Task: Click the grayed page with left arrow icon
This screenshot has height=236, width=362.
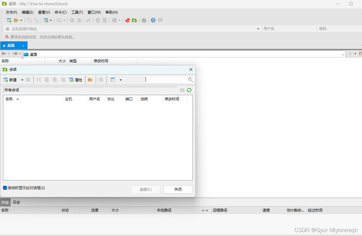Action: [72, 20]
